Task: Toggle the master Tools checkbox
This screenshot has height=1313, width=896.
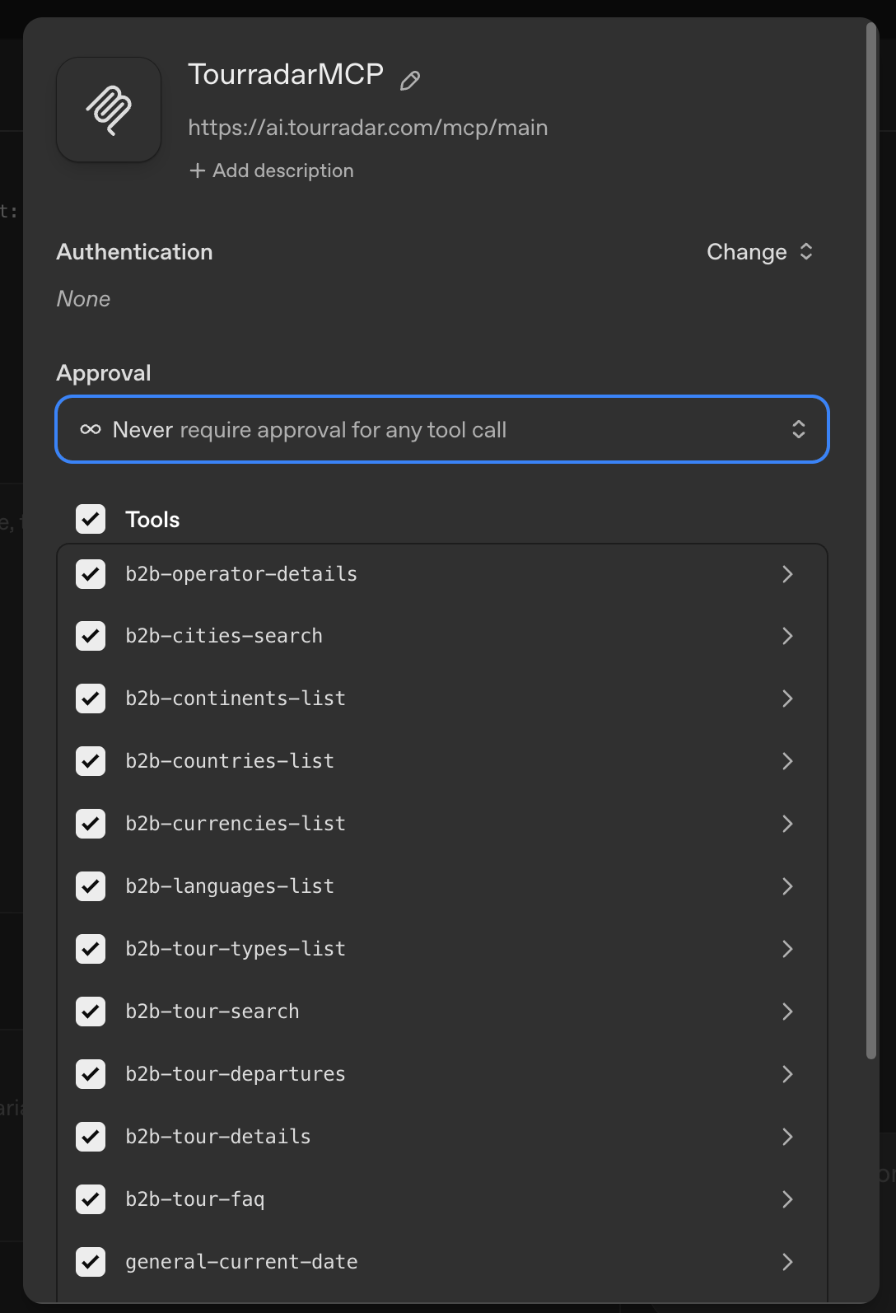Action: tap(91, 519)
